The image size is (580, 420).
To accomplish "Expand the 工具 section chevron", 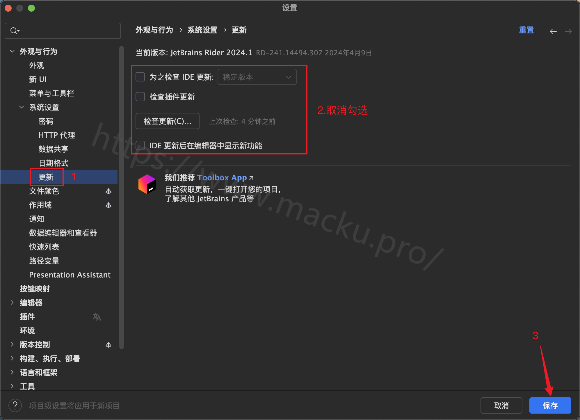I will (x=12, y=386).
